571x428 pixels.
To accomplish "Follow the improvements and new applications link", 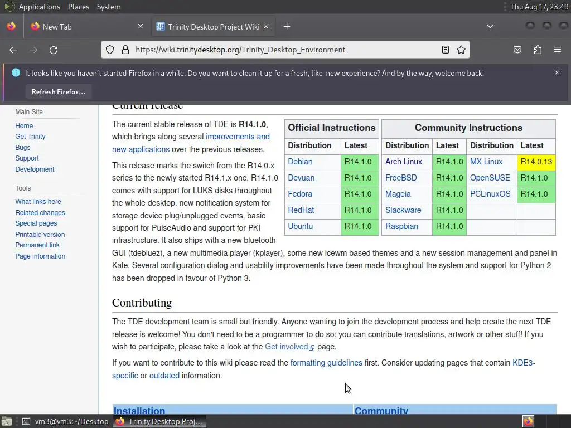I will [238, 137].
